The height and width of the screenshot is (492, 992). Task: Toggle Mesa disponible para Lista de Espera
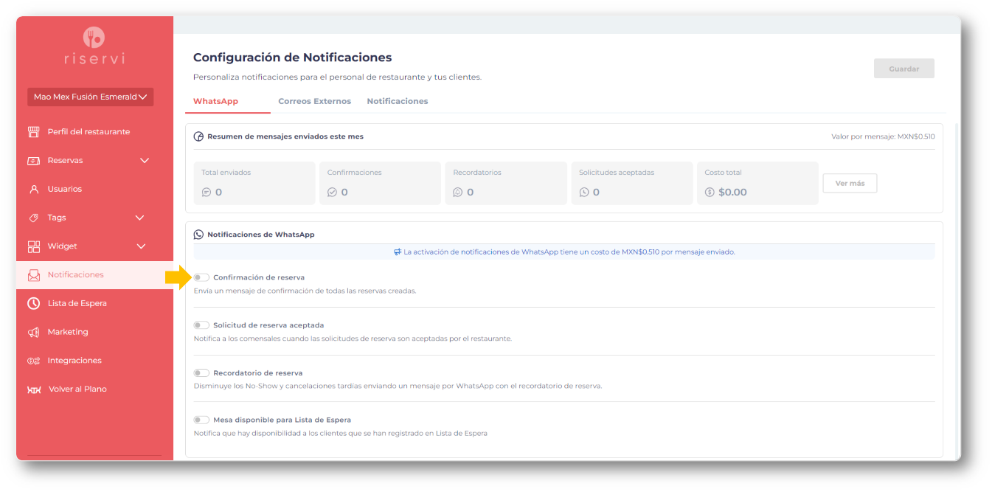point(201,420)
